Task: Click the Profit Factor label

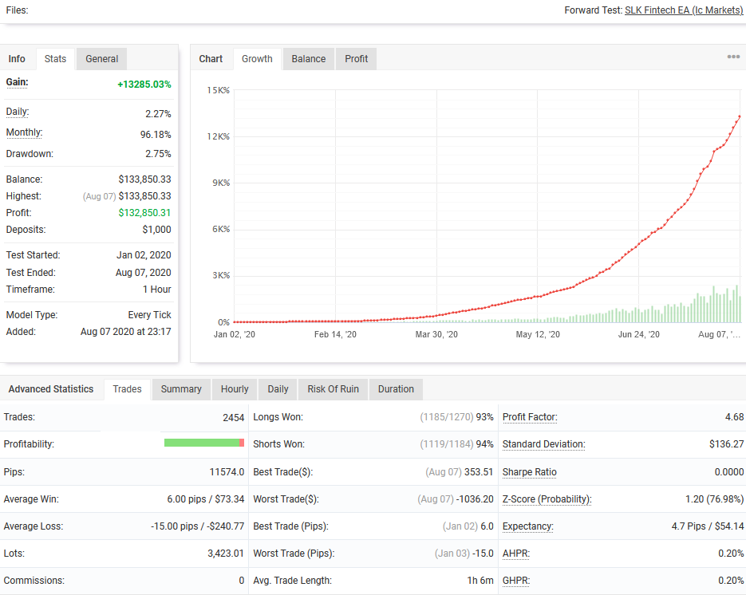Action: pyautogui.click(x=530, y=417)
